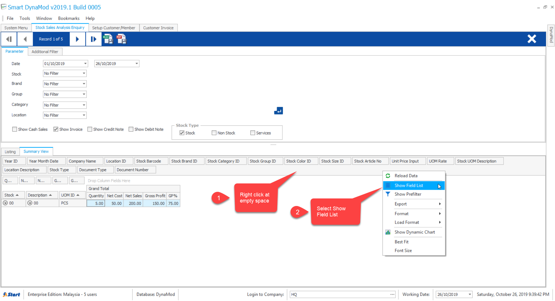Image resolution: width=555 pixels, height=301 pixels.
Task: Click Show Dynamic Chart icon
Action: pyautogui.click(x=388, y=232)
